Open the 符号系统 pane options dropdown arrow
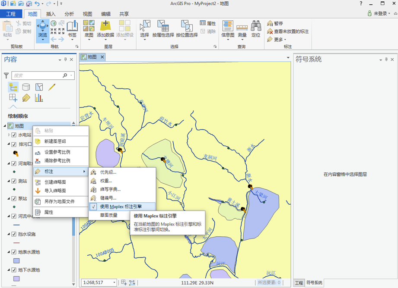This screenshot has width=398, height=288. coord(380,60)
